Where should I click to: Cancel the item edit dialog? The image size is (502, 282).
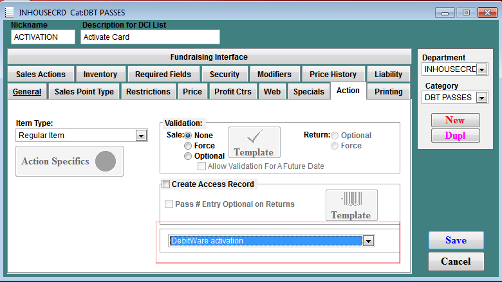(456, 261)
